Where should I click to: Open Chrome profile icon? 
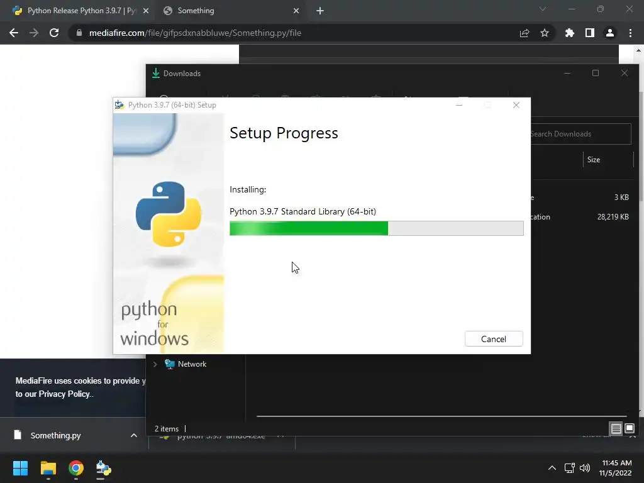[x=610, y=33]
